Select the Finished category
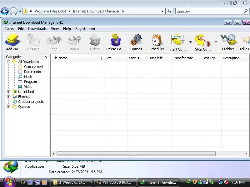This screenshot has width=250, height=187. coord(24,97)
